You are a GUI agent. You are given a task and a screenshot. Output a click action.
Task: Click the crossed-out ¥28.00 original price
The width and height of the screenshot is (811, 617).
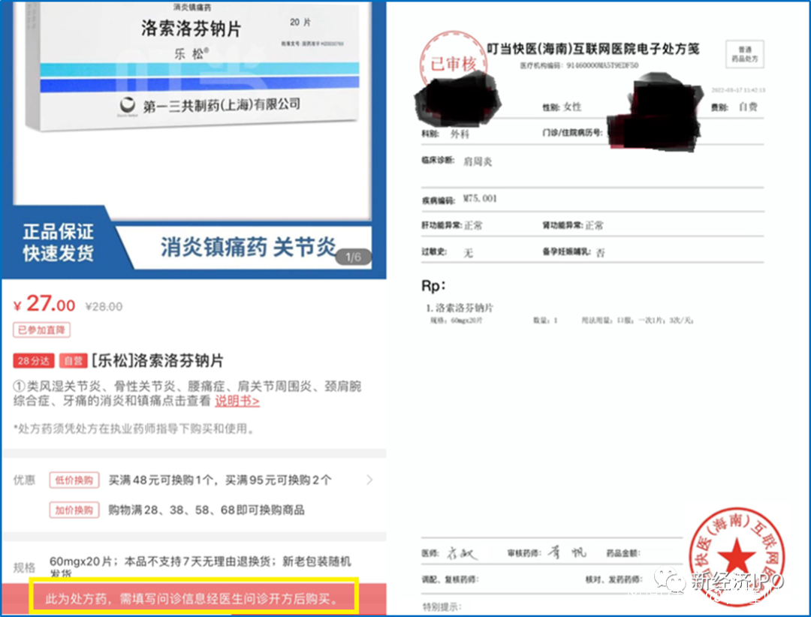(104, 307)
